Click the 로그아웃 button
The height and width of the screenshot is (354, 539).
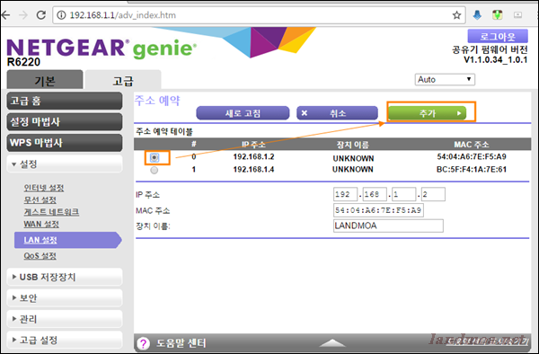click(498, 36)
